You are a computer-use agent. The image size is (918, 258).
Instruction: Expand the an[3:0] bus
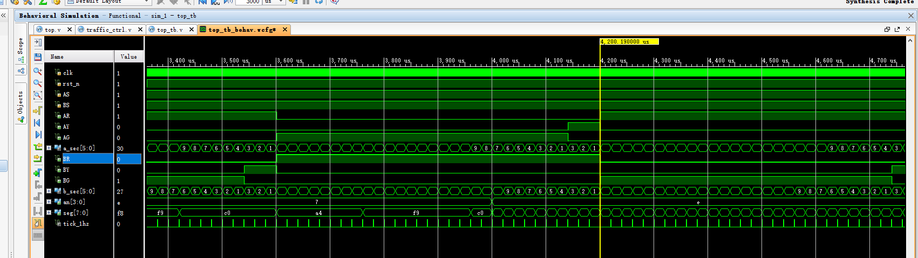[49, 202]
